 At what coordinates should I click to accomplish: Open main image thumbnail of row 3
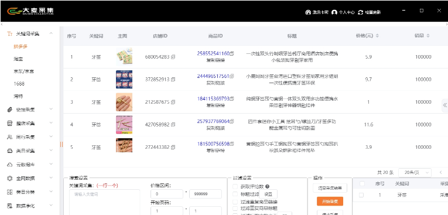(124, 102)
